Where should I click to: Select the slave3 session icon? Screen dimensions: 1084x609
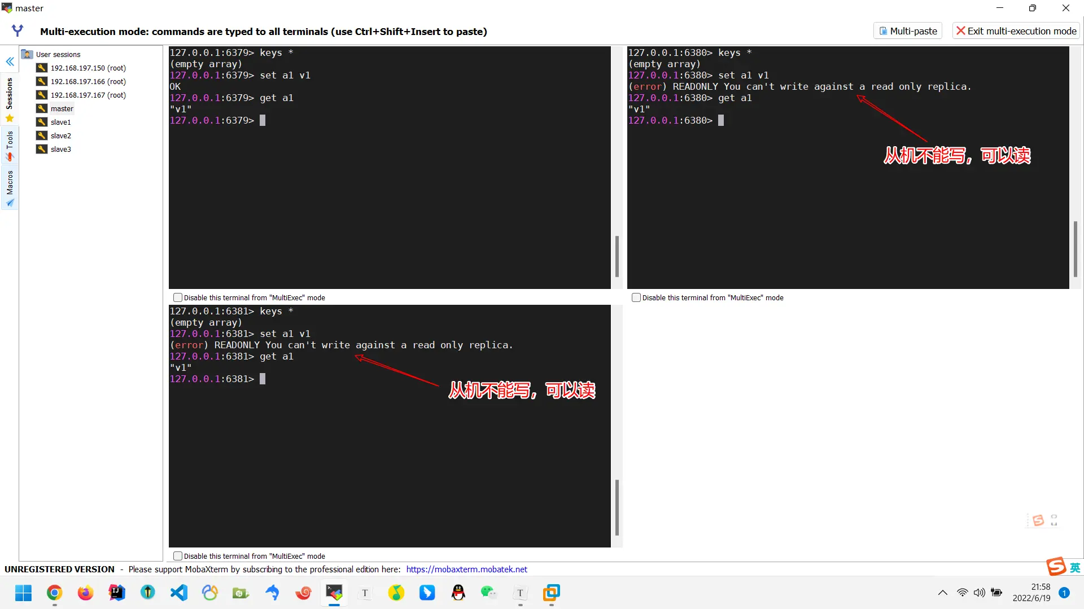tap(42, 149)
